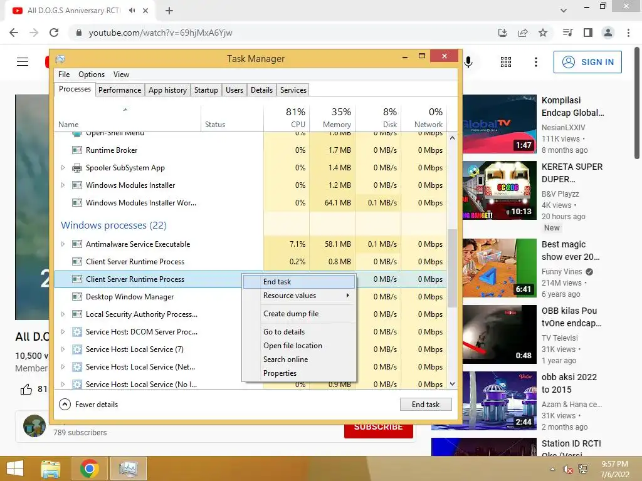
Task: Collapse to Fewer details
Action: (89, 405)
